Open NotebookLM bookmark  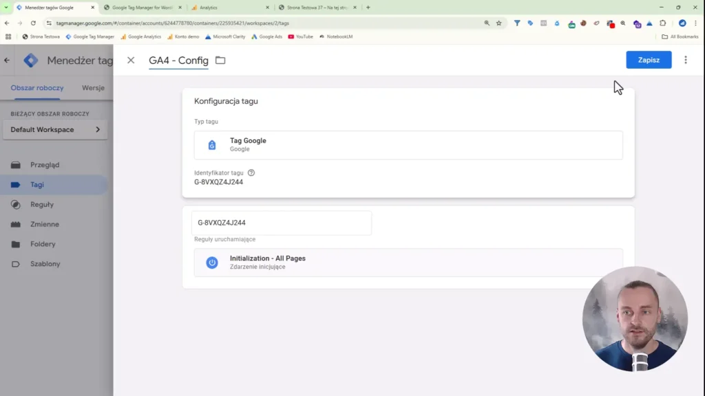click(x=336, y=37)
